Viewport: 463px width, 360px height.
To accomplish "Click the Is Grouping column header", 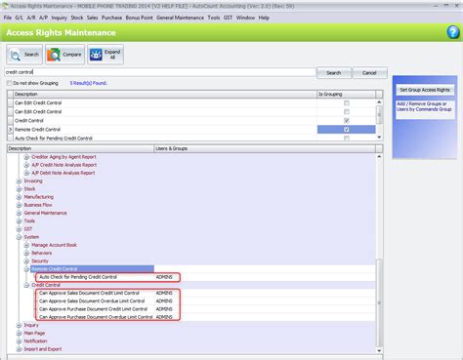I will point(346,94).
